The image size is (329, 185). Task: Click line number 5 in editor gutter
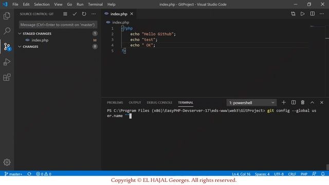click(x=113, y=51)
